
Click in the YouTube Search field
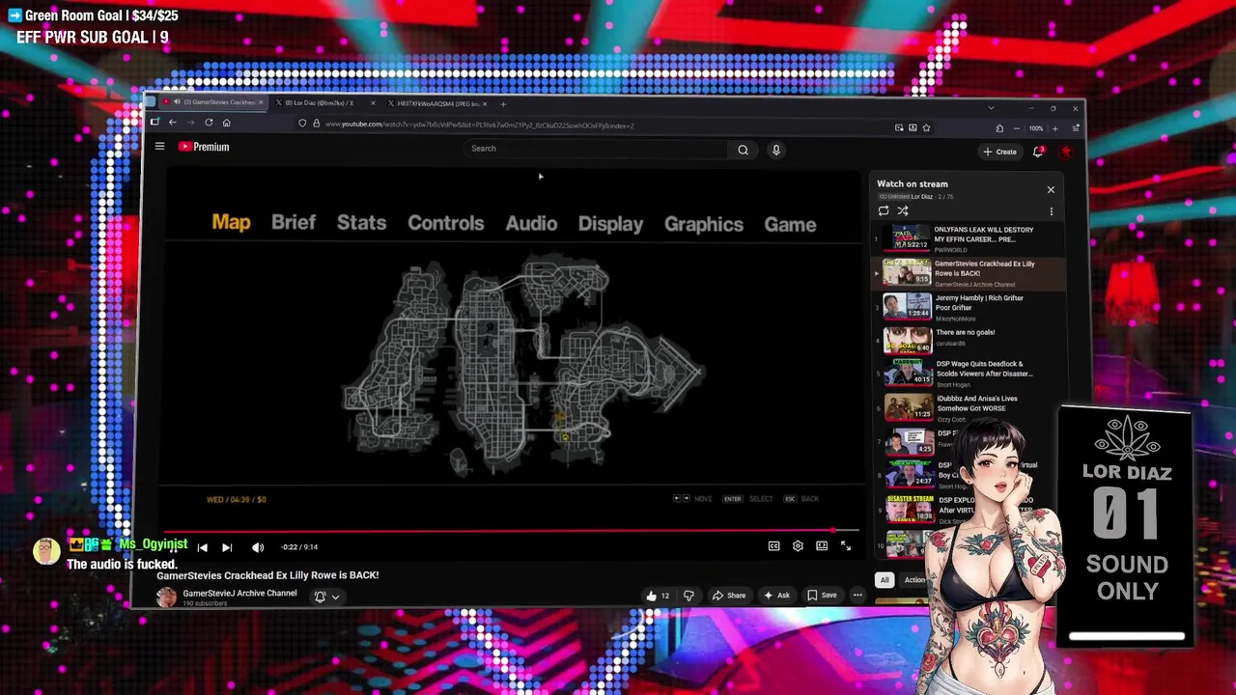[597, 149]
